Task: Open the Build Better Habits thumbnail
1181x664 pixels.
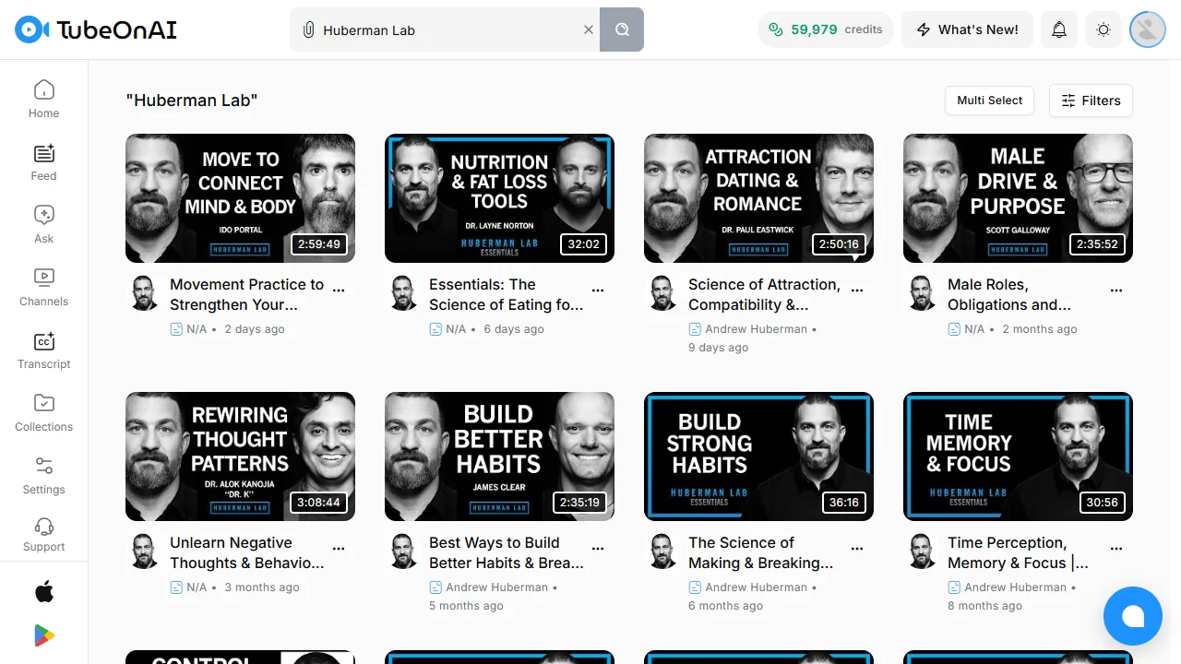Action: (499, 456)
